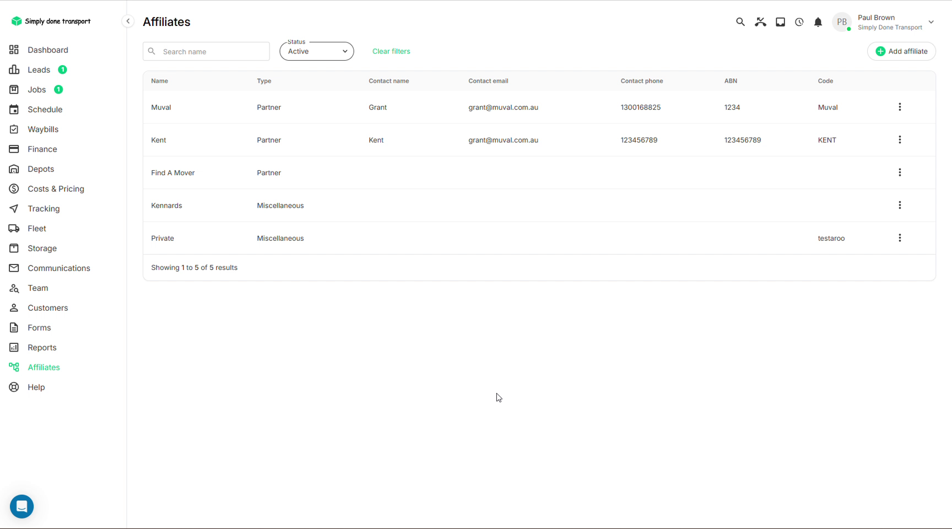Open the tablet icon in header
The image size is (952, 529).
pos(780,22)
